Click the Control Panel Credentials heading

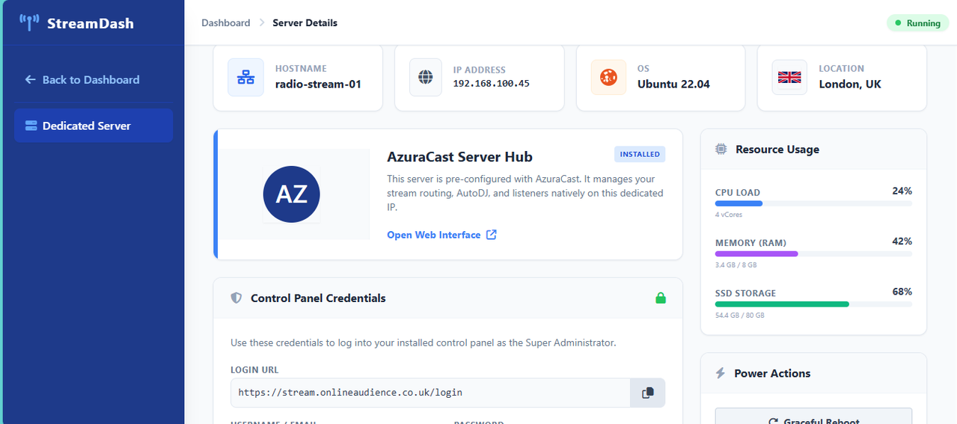[318, 298]
